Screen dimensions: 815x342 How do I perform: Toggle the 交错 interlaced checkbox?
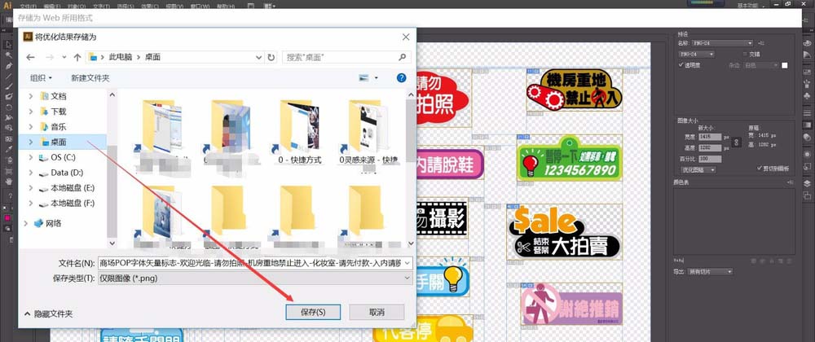coord(745,54)
